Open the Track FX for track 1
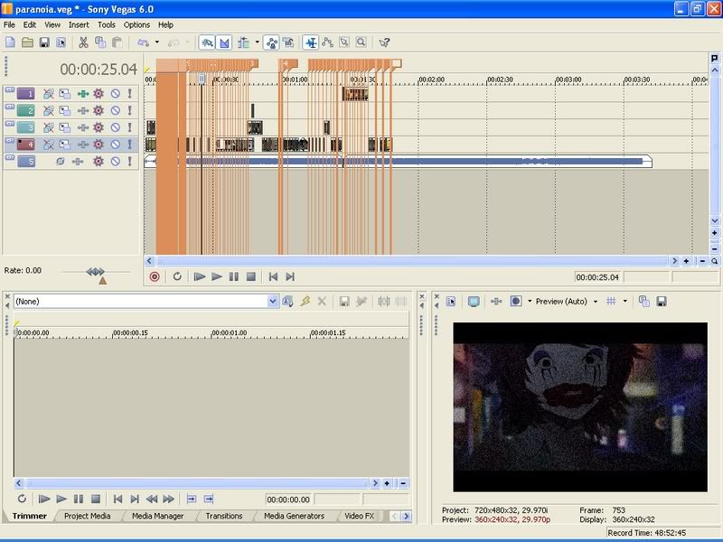 pyautogui.click(x=99, y=93)
